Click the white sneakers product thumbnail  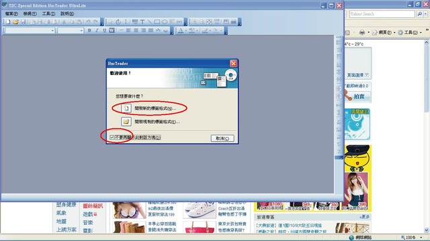[200, 210]
